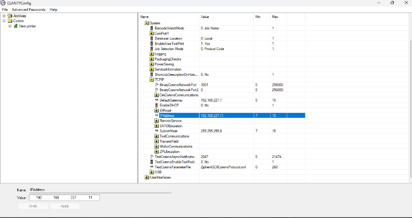Click the BarcodeSelectMode parameter icon
412x218 pixels.
click(x=152, y=28)
